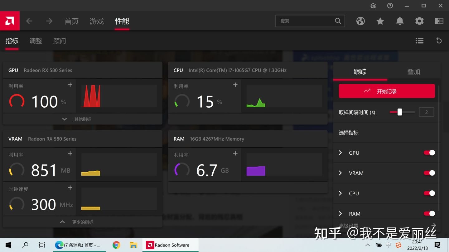This screenshot has height=252, width=449.
Task: Switch to the 叠加 panel tab
Action: pyautogui.click(x=414, y=72)
